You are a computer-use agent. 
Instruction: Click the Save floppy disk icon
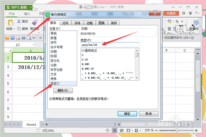(x=13, y=38)
